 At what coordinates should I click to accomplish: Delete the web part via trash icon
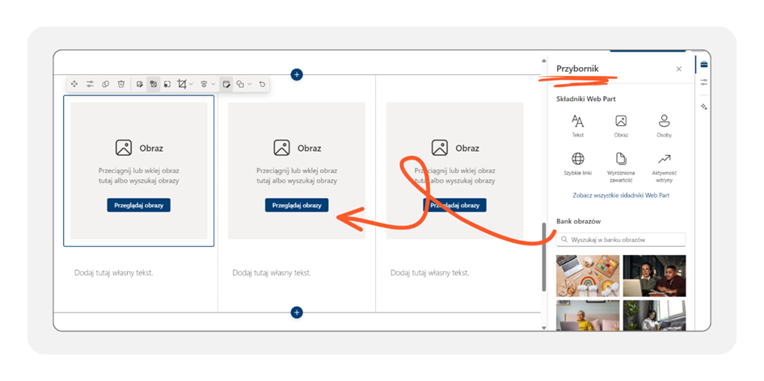pos(120,84)
